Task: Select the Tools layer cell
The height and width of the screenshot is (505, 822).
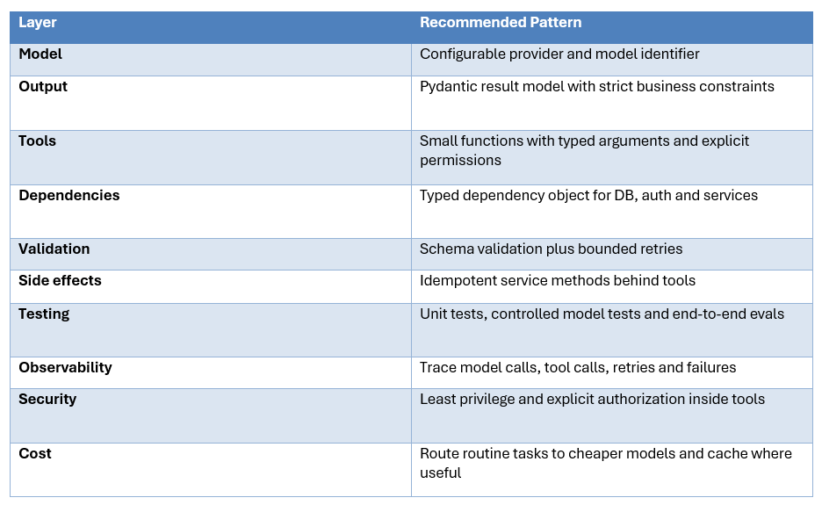Action: point(210,157)
